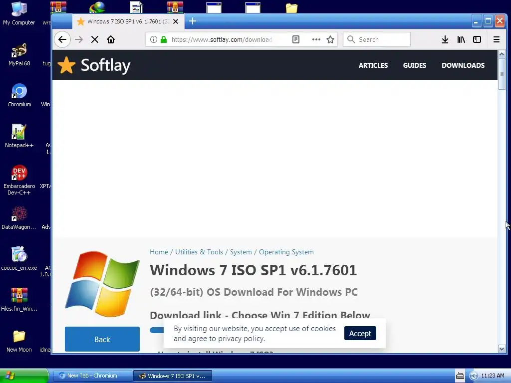
Task: Open the GUIDES menu item
Action: (415, 65)
